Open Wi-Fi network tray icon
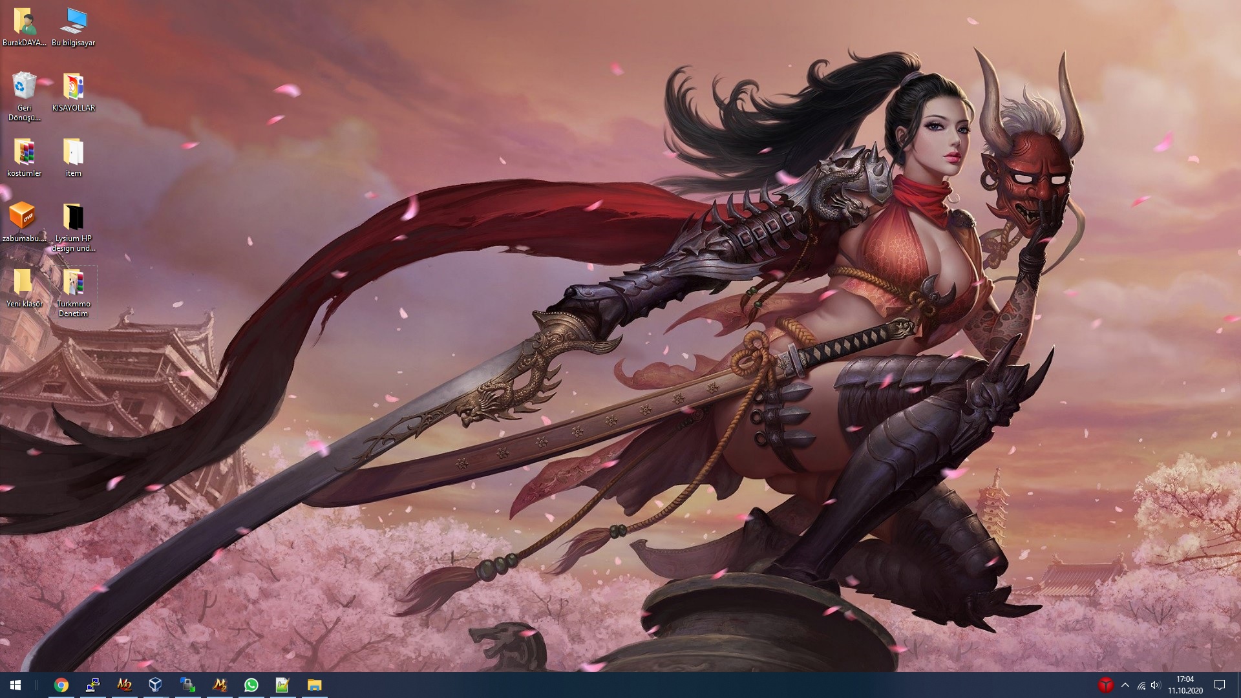 click(1141, 685)
